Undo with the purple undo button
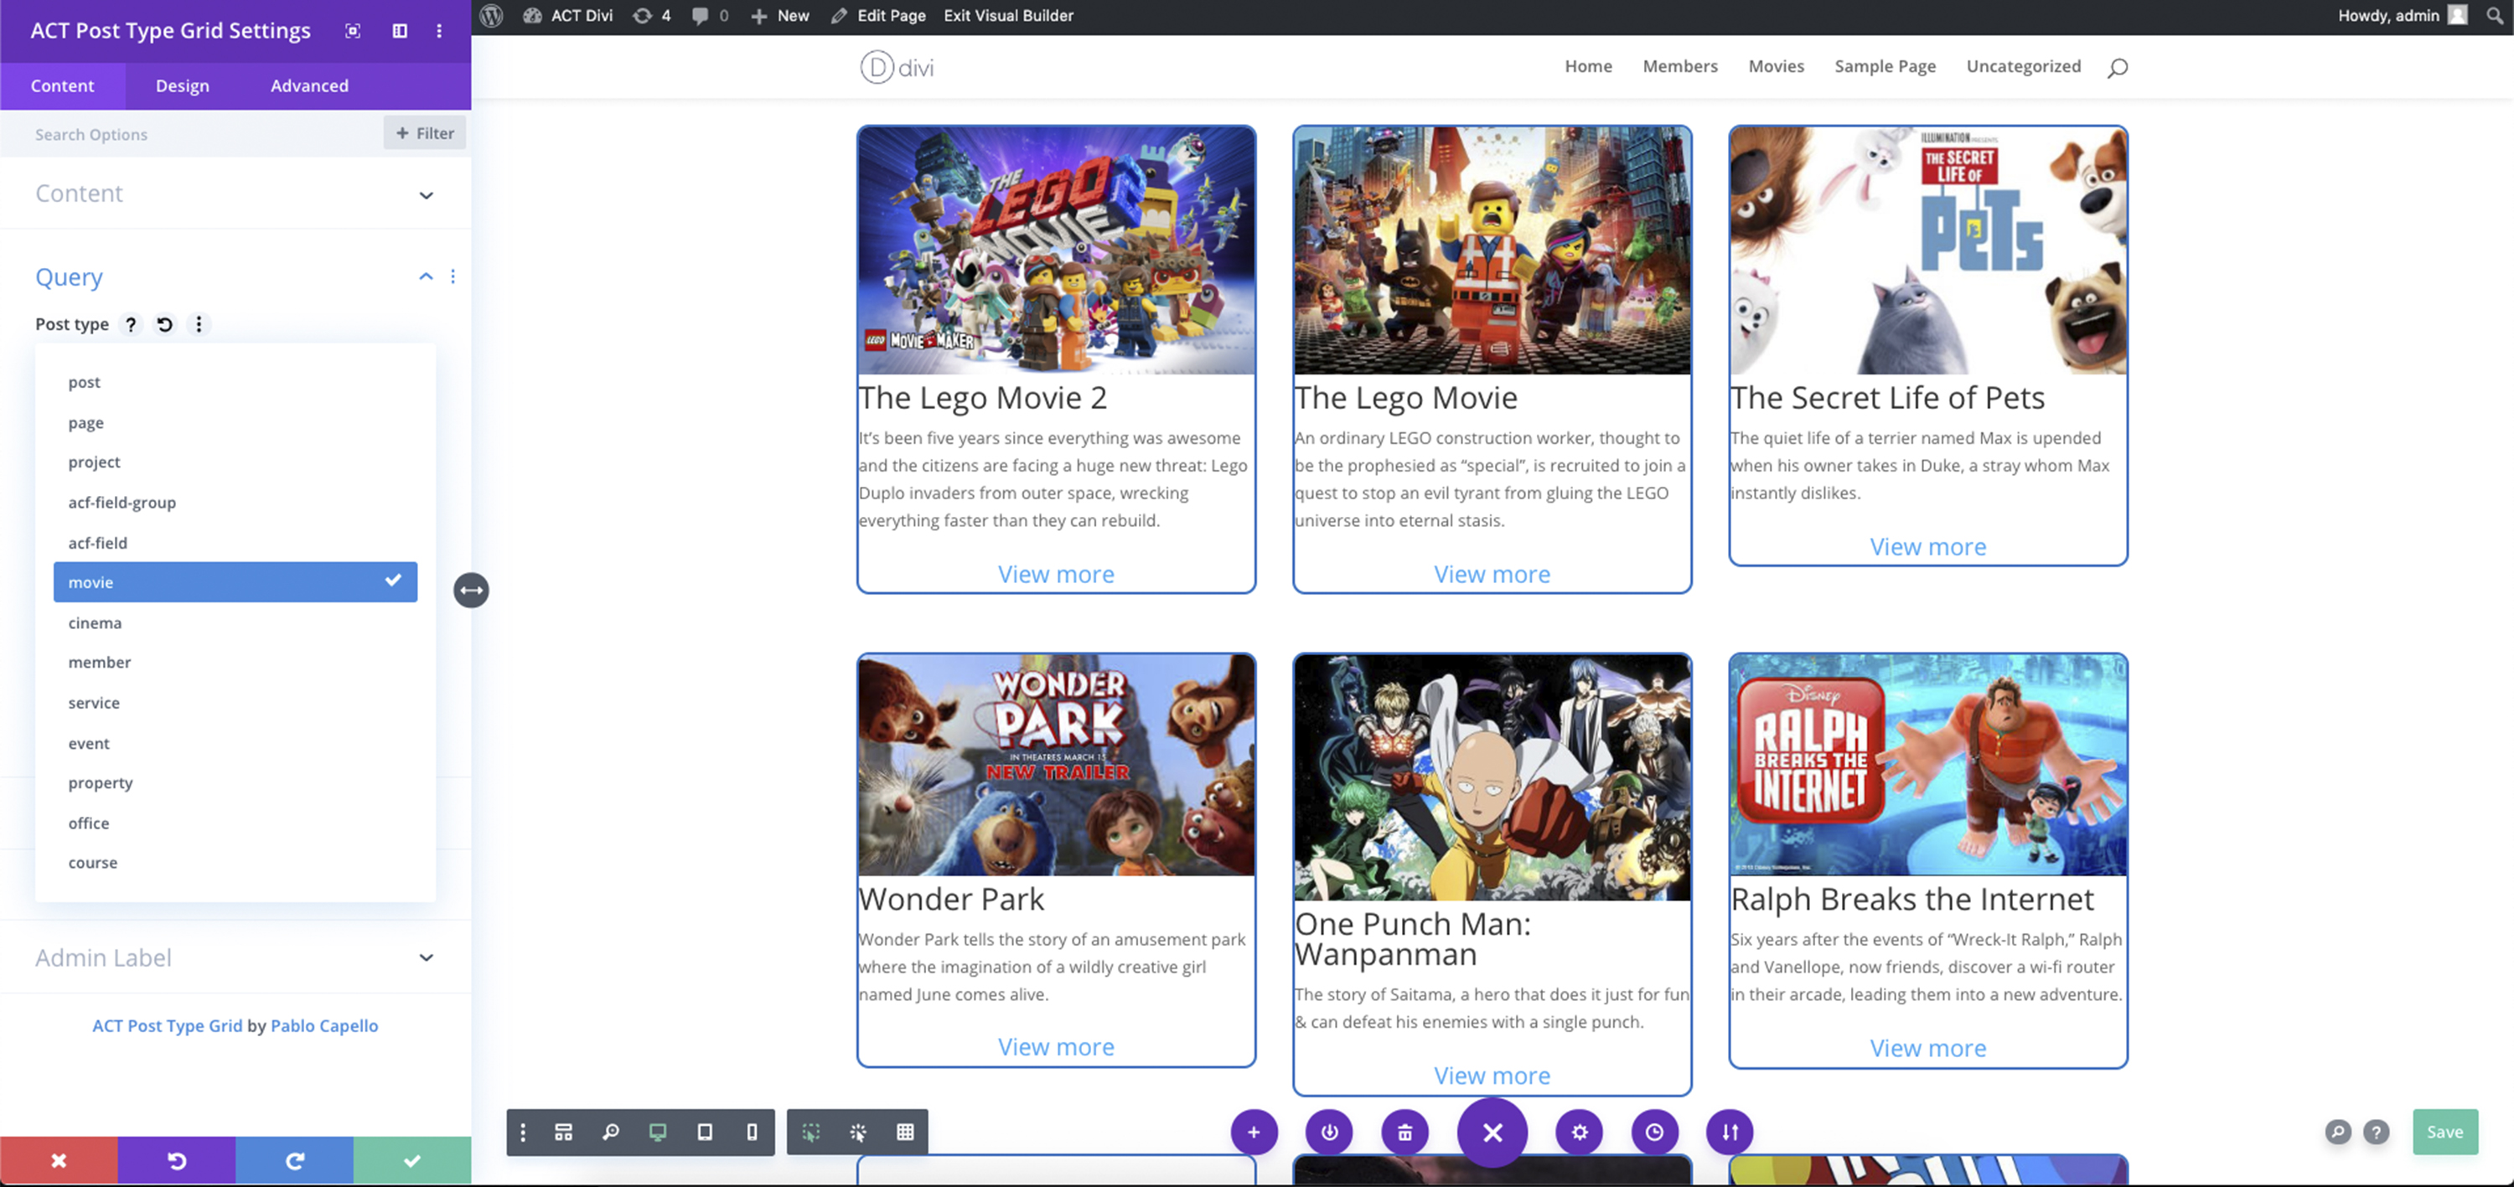This screenshot has width=2514, height=1187. (177, 1161)
